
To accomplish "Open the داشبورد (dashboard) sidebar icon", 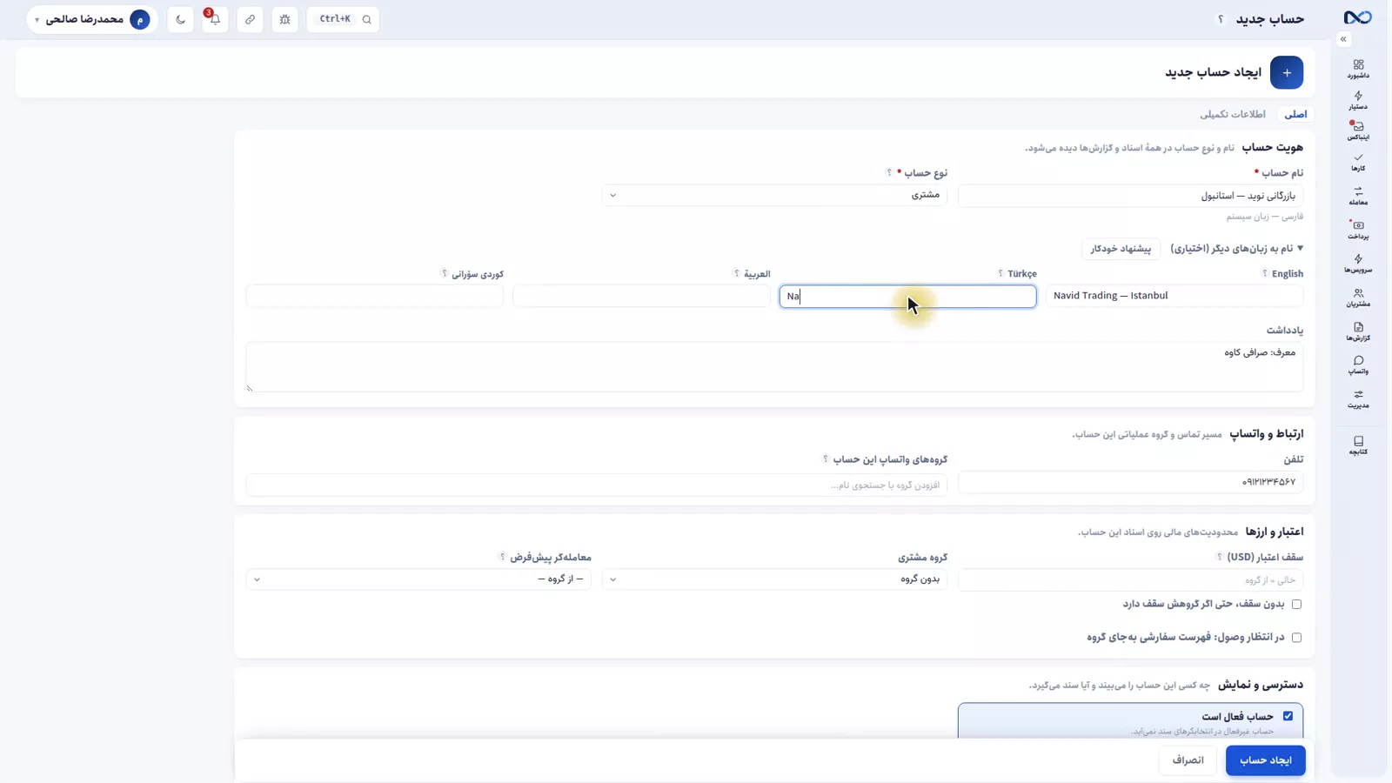I will (1358, 69).
